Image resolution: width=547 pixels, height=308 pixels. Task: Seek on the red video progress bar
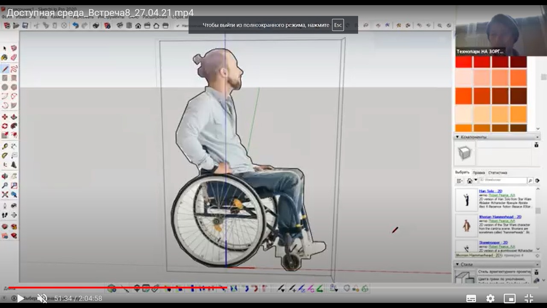(117, 287)
